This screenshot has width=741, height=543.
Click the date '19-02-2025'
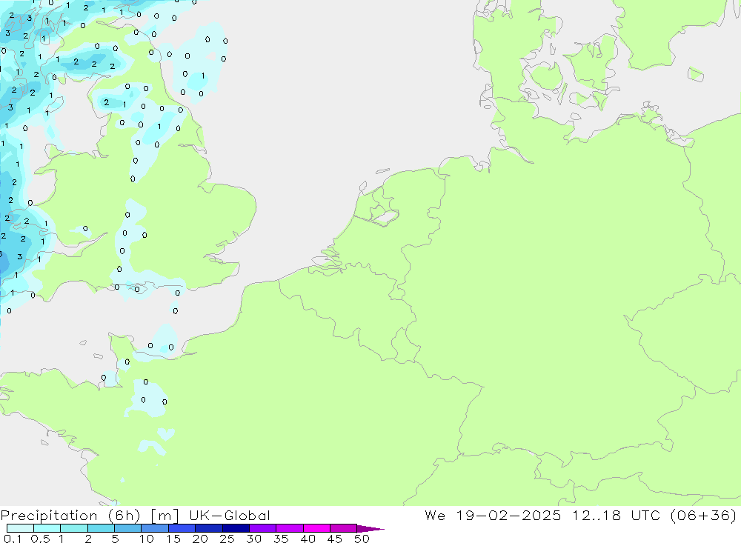click(508, 515)
